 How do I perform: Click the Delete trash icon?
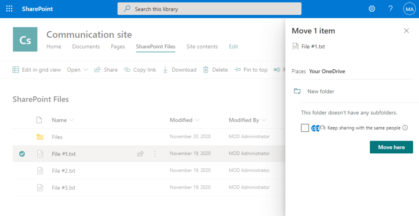click(206, 70)
